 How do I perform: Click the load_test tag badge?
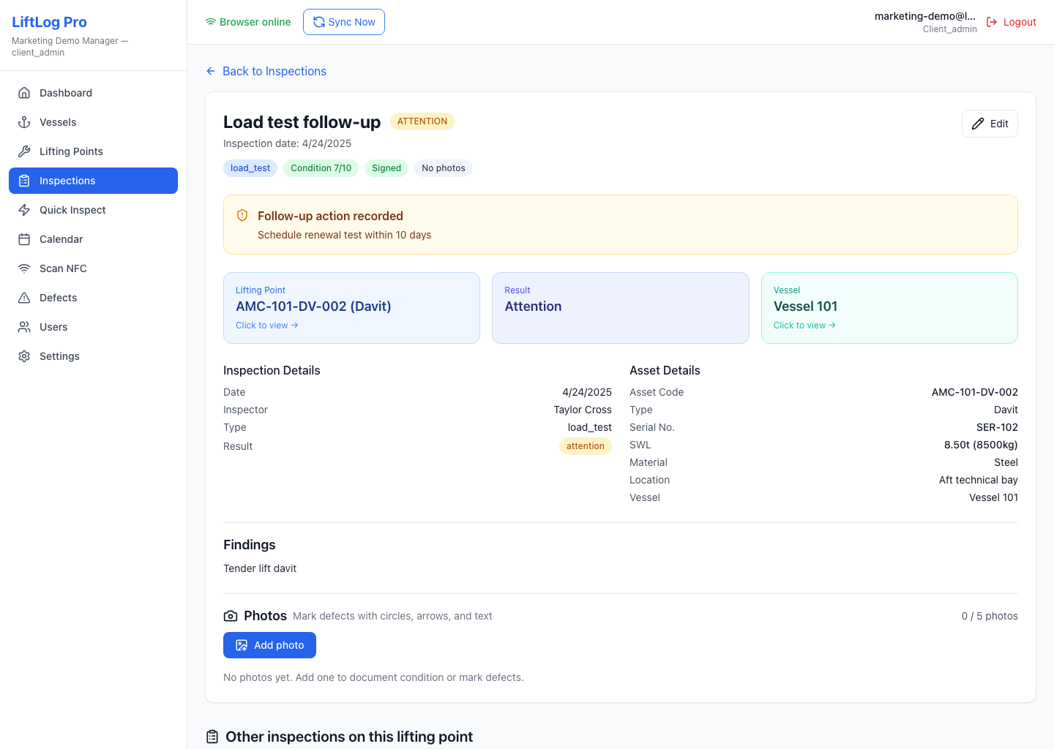(250, 168)
